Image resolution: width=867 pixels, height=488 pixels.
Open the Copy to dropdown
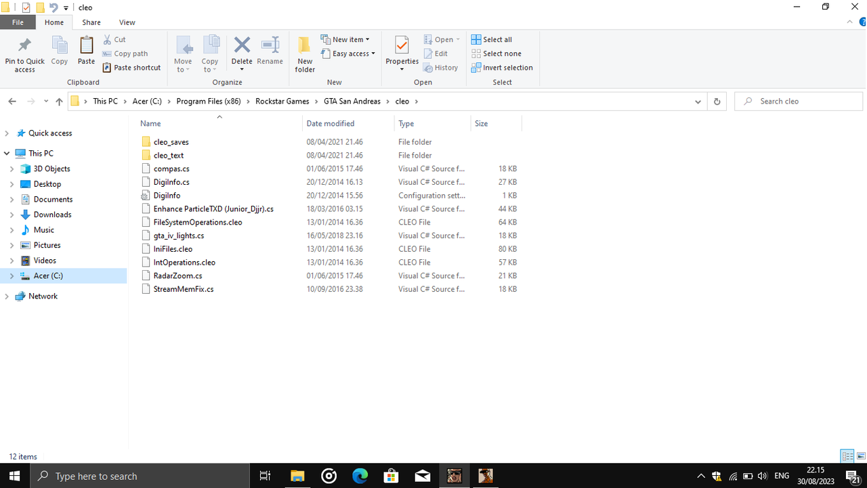(210, 54)
